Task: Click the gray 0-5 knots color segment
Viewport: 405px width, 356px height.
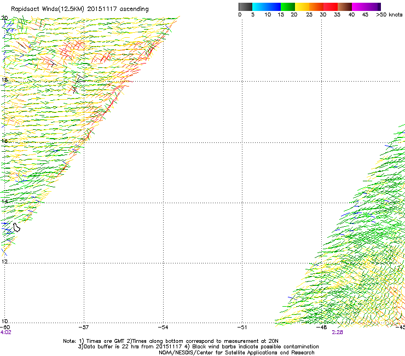Action: [245, 7]
